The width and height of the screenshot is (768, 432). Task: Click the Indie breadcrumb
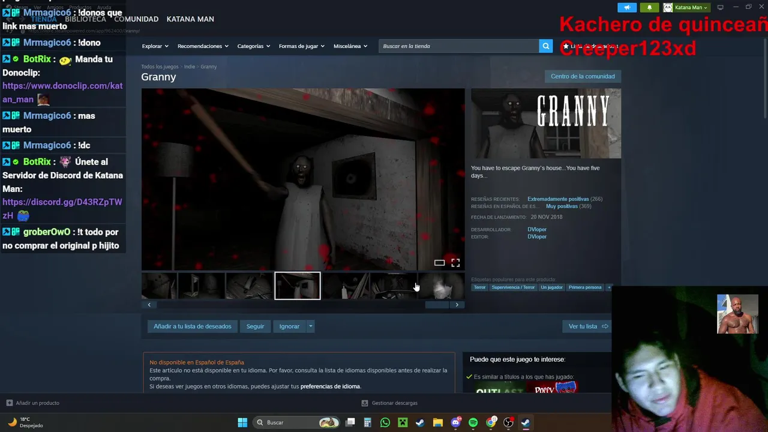pyautogui.click(x=190, y=67)
